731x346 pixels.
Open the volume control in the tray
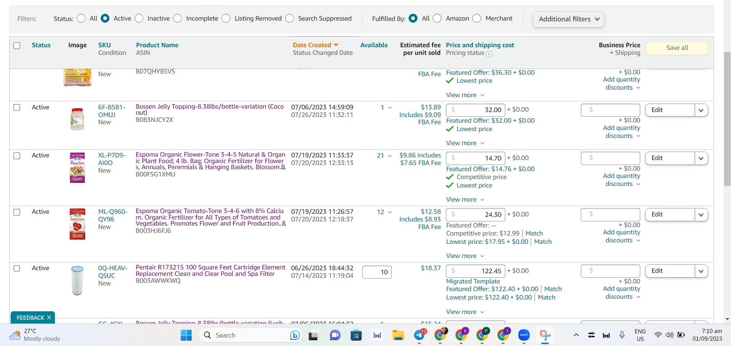(x=669, y=335)
